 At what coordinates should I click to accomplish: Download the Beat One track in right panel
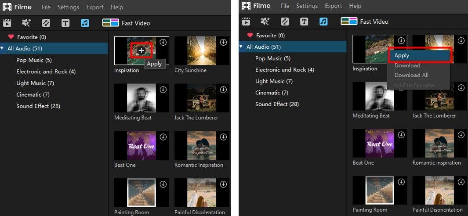[401, 135]
